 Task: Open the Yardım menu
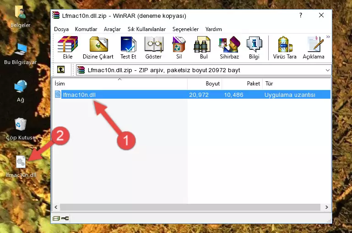[213, 29]
